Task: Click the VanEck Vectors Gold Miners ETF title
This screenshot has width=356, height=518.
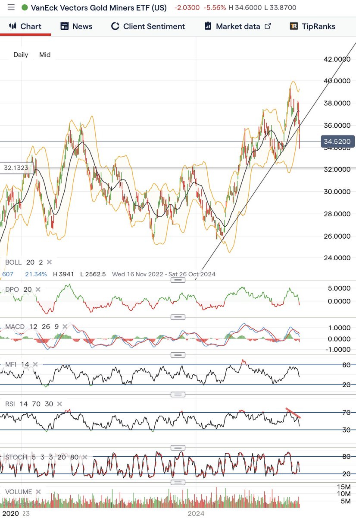Action: coord(99,8)
